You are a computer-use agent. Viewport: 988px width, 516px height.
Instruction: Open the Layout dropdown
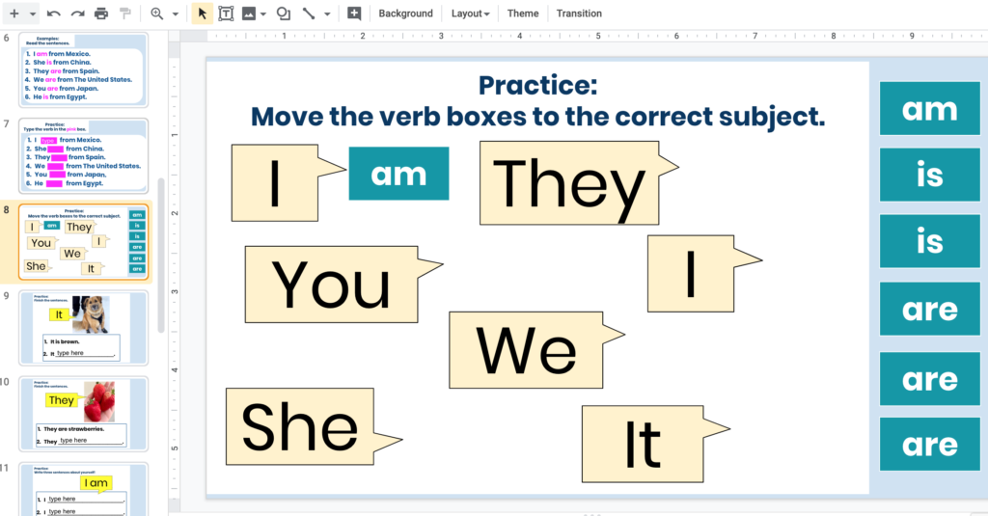point(471,14)
